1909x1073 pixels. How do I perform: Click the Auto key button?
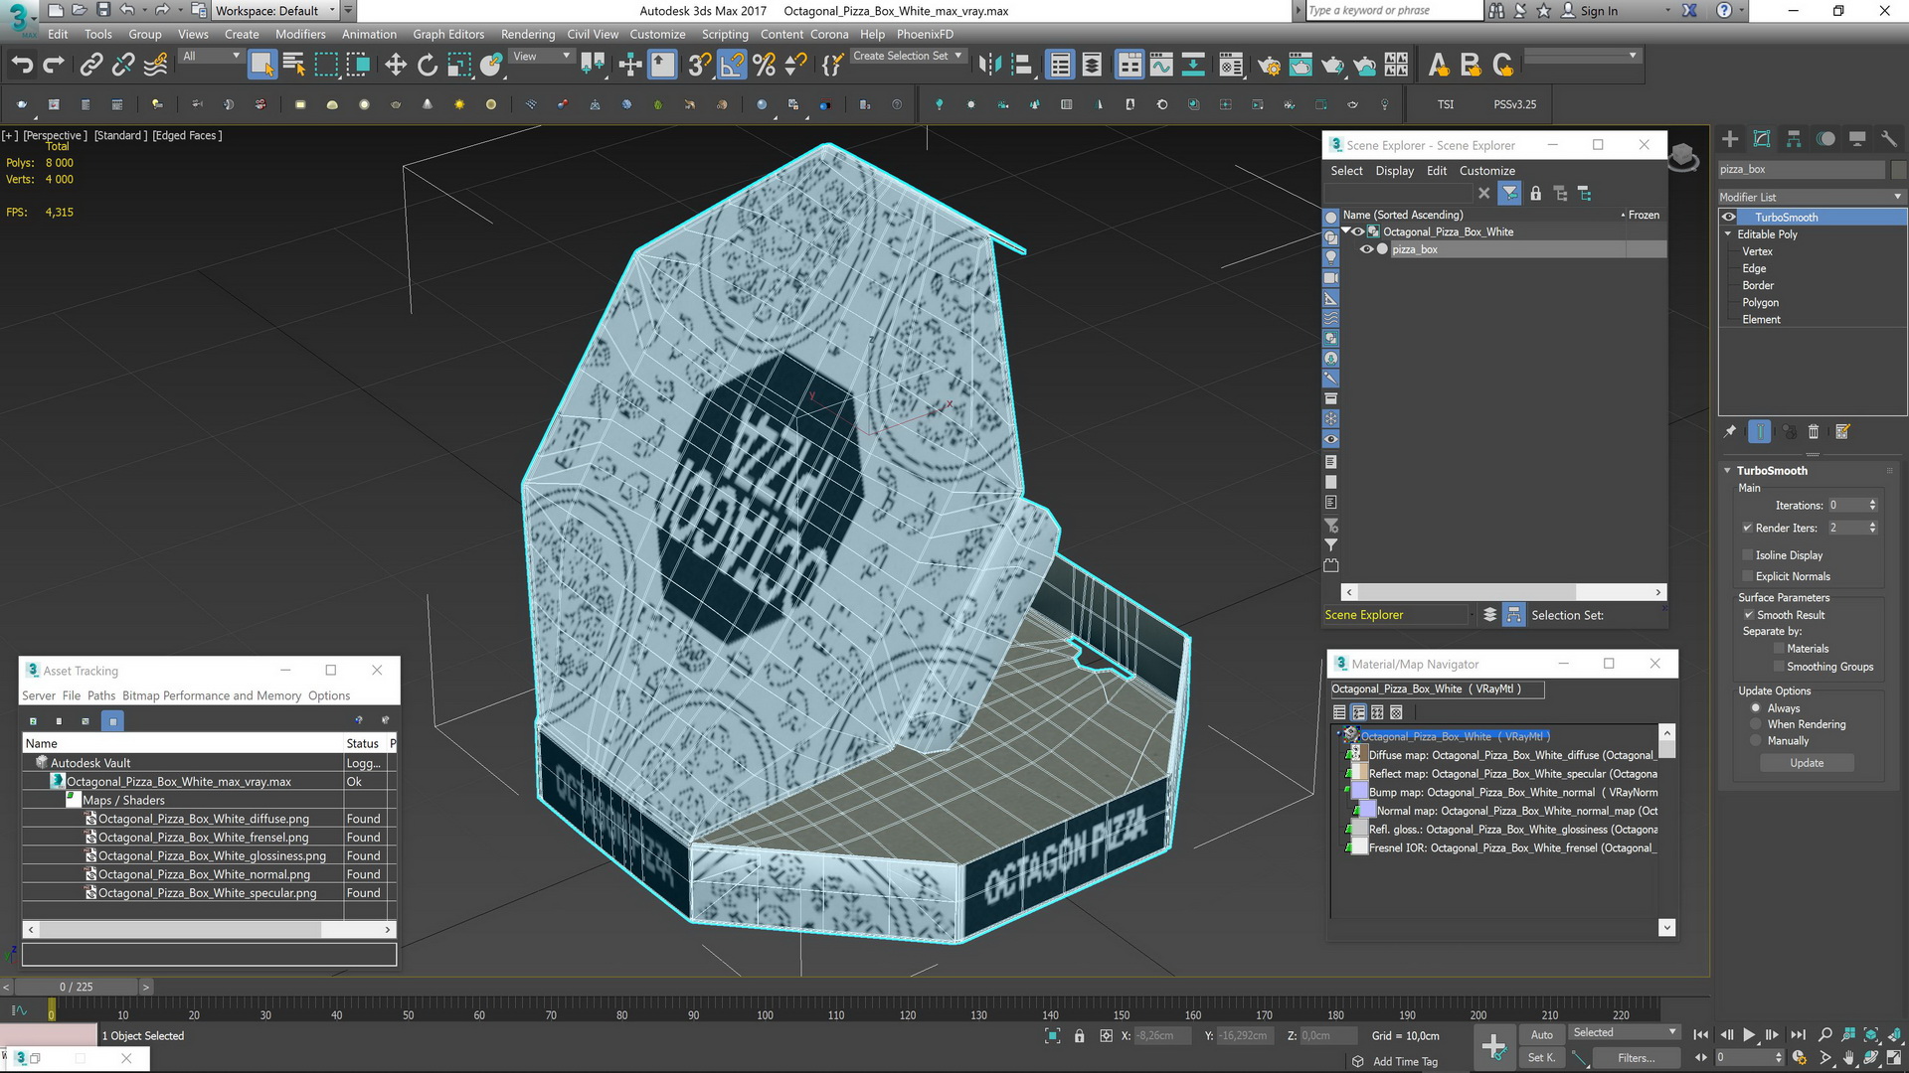1541,1034
